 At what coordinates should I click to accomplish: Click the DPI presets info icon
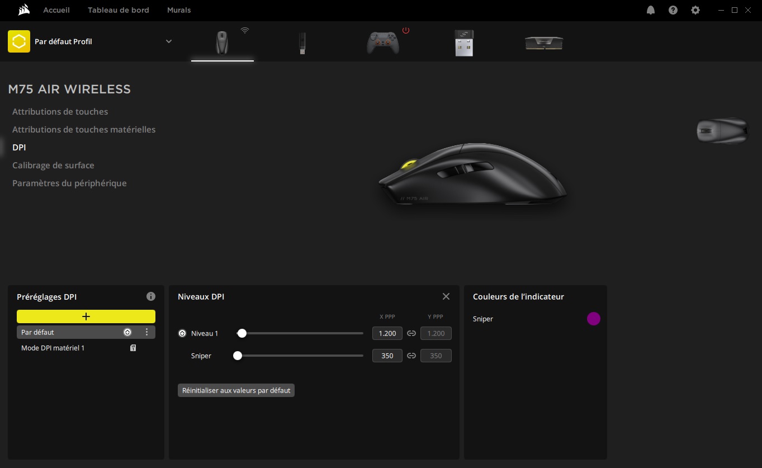tap(150, 296)
